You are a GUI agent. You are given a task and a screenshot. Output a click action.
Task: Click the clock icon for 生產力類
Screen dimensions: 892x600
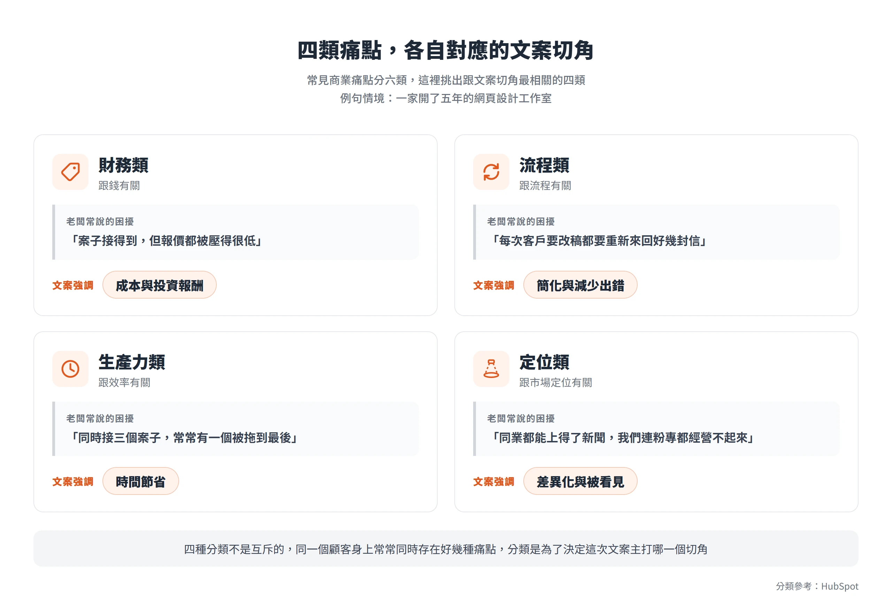tap(70, 369)
